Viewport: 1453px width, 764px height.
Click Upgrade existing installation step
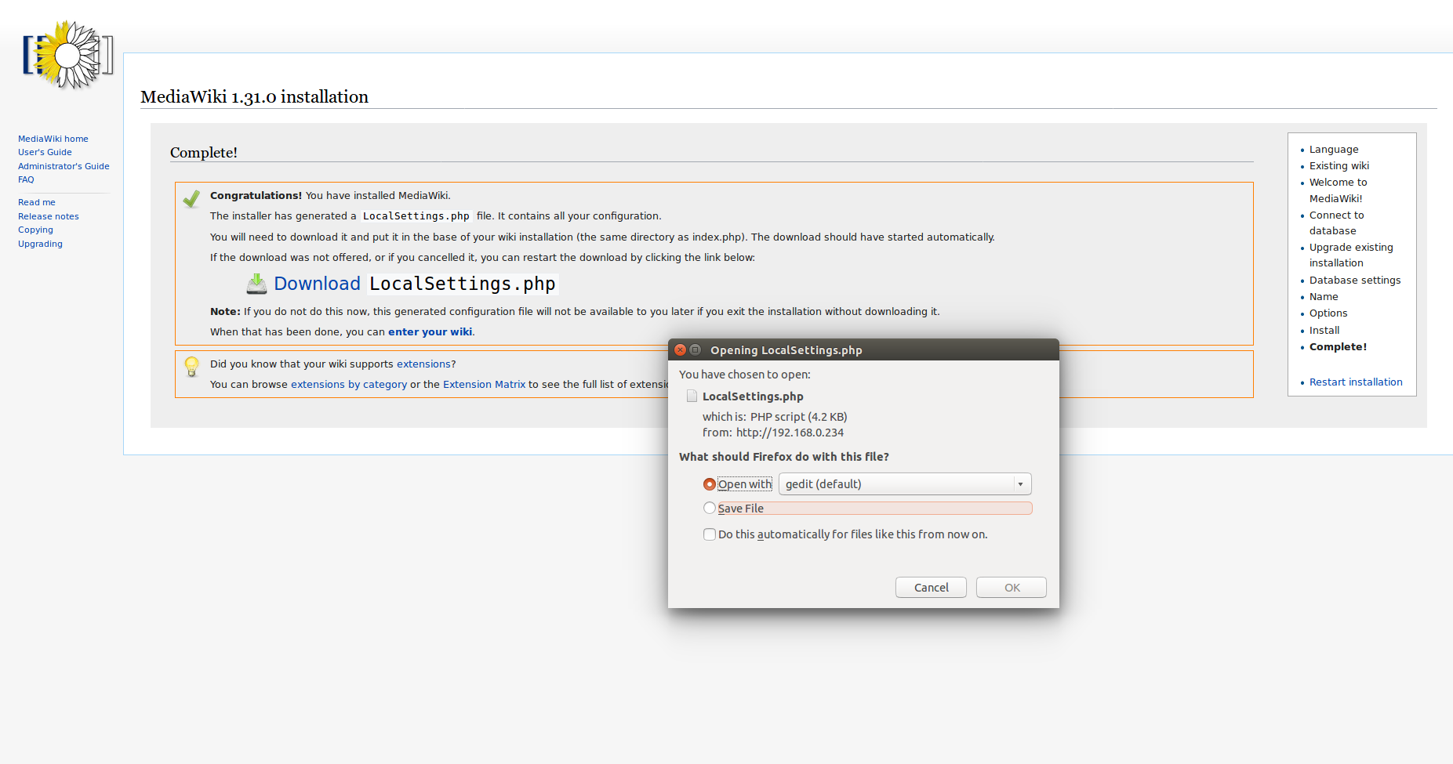click(x=1351, y=255)
